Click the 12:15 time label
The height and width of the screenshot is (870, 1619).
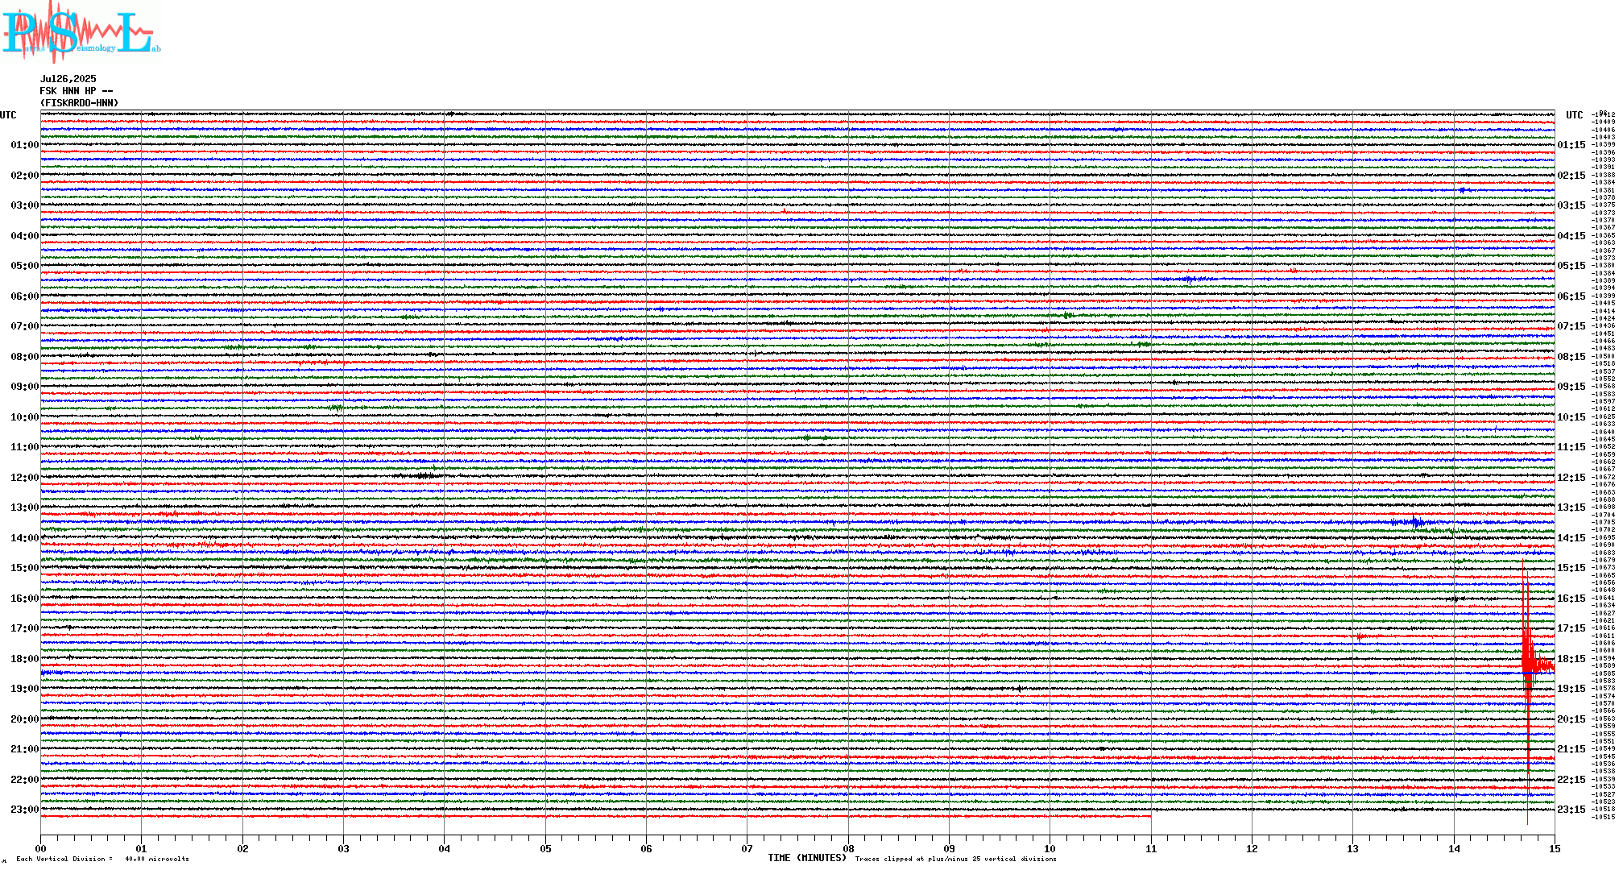click(x=1571, y=478)
